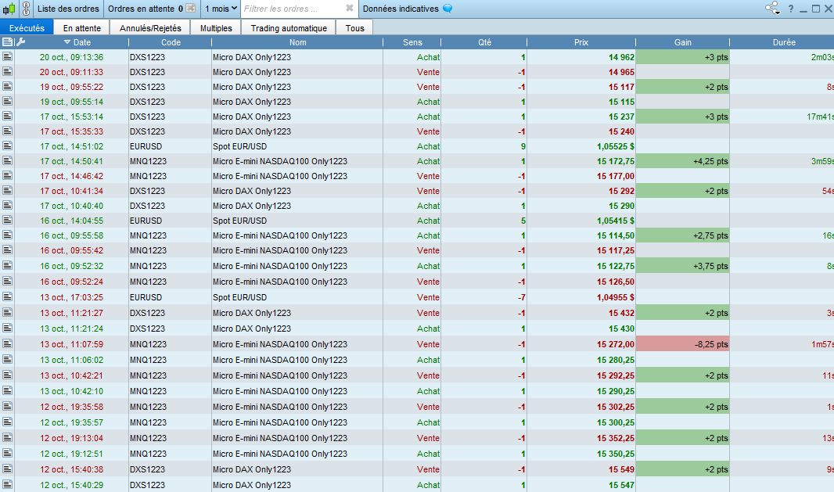
Task: Open detail icon for 20 oct. 09:13:36 order
Action: click(x=7, y=57)
